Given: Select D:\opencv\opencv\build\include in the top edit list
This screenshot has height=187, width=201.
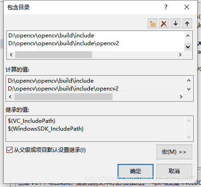Looking at the screenshot, I should pos(51,36).
